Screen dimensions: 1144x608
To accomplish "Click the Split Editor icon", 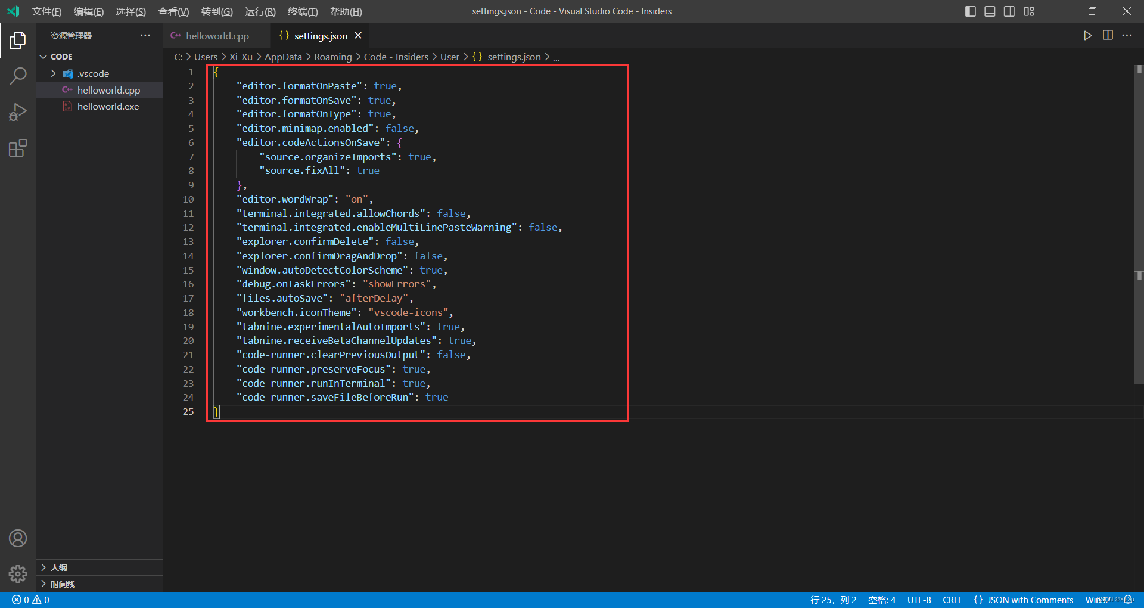I will tap(1108, 35).
